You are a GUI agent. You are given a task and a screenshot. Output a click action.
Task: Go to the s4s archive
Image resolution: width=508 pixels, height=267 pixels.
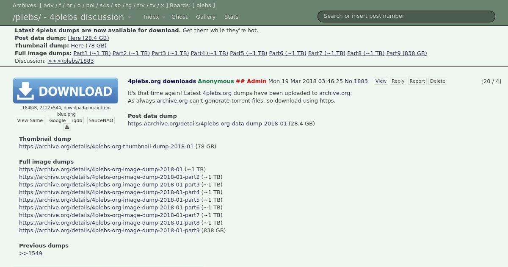click(105, 6)
